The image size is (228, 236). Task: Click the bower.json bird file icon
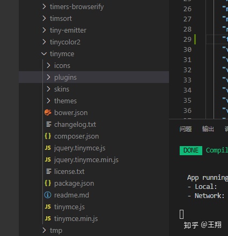click(x=48, y=112)
